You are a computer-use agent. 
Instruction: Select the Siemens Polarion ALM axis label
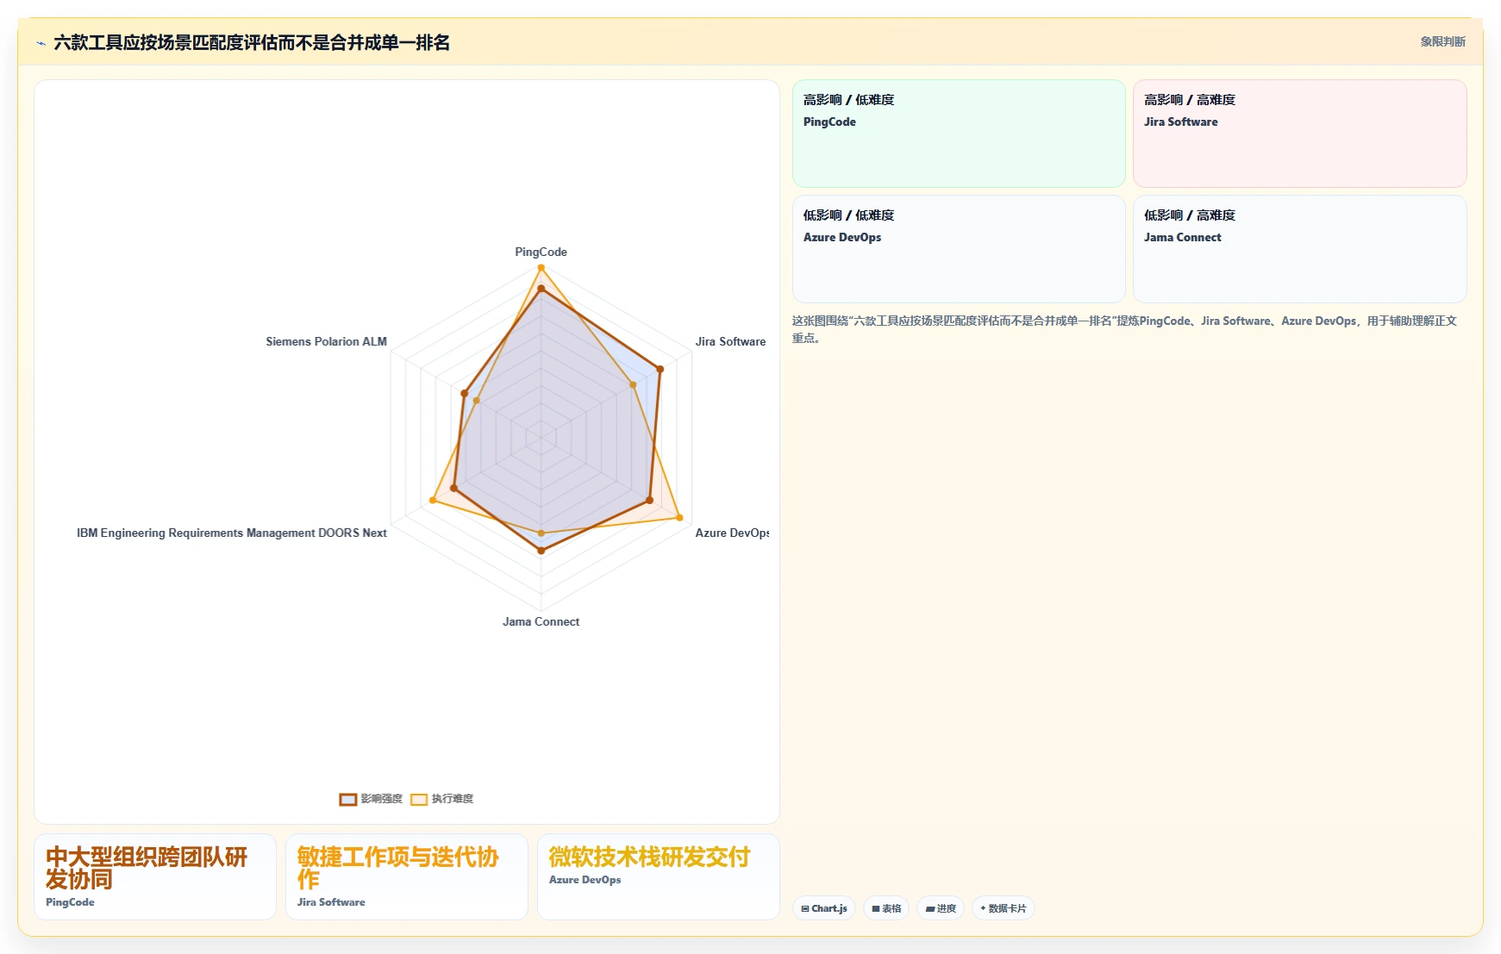tap(327, 341)
